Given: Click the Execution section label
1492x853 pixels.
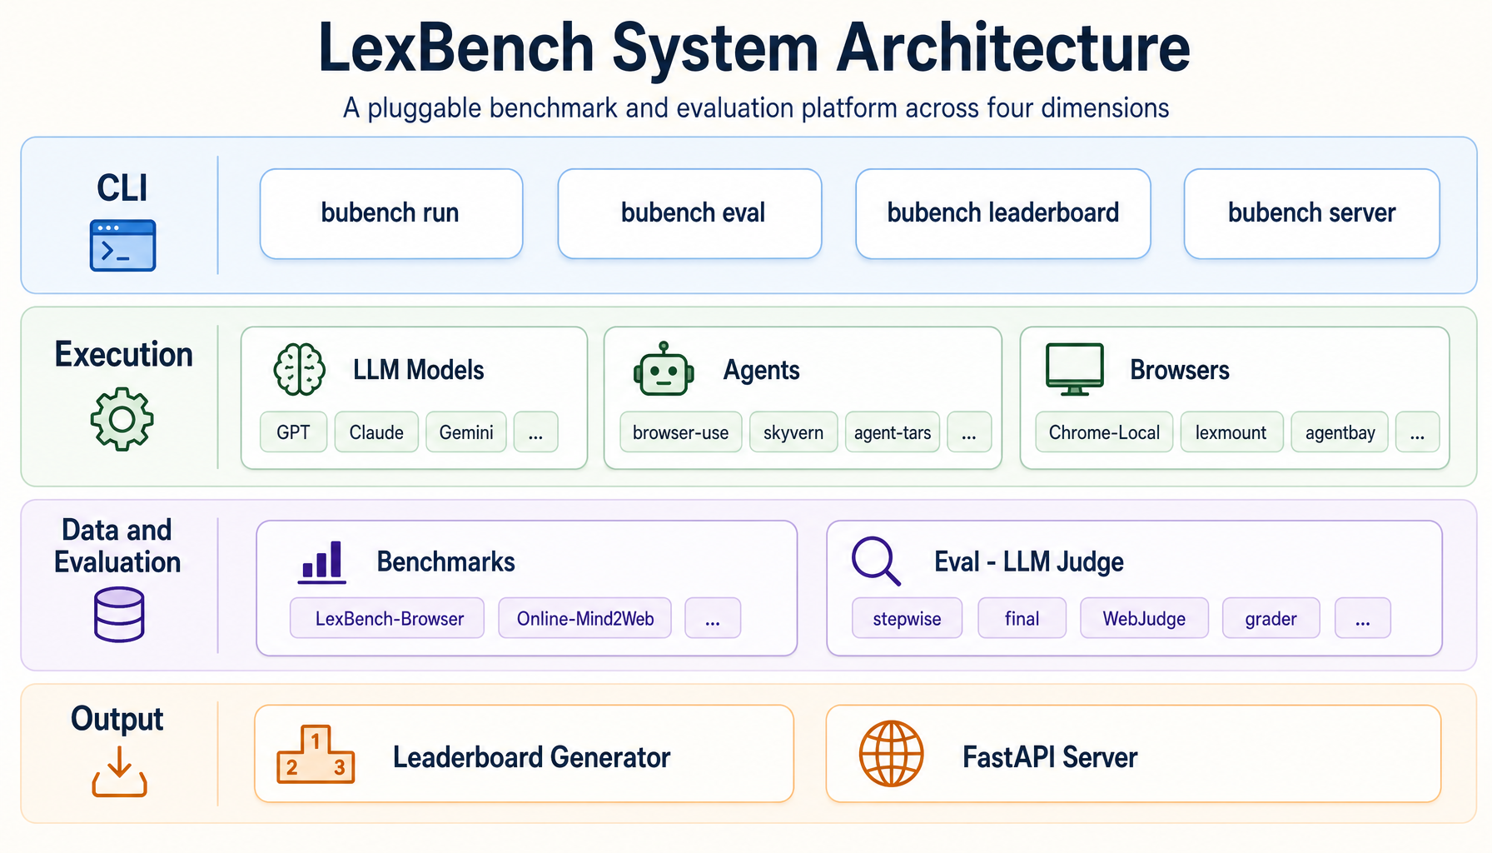Looking at the screenshot, I should click(123, 354).
